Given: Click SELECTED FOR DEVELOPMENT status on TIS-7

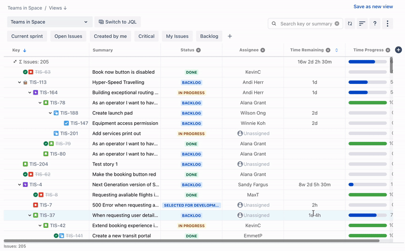Looking at the screenshot, I should [x=191, y=206].
